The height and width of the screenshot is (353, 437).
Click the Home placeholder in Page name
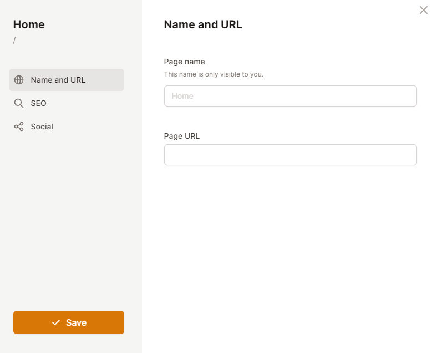click(182, 96)
